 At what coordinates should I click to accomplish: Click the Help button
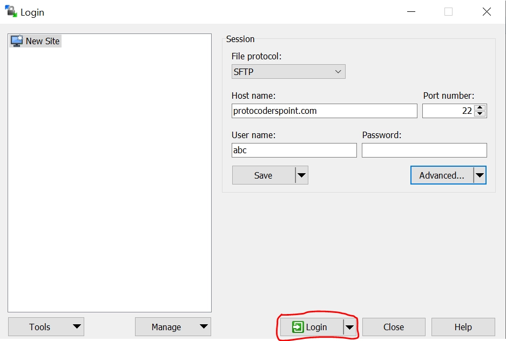(x=463, y=326)
